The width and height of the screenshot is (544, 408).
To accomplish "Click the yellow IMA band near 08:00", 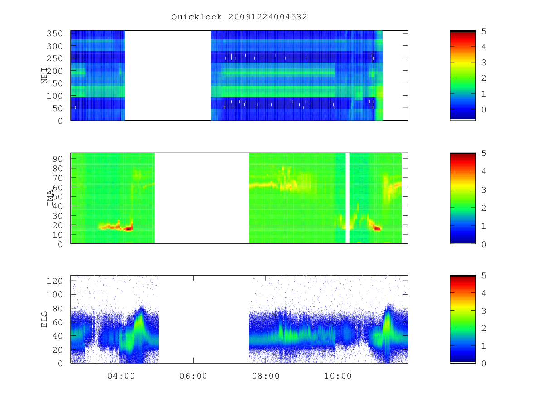I will [x=263, y=185].
